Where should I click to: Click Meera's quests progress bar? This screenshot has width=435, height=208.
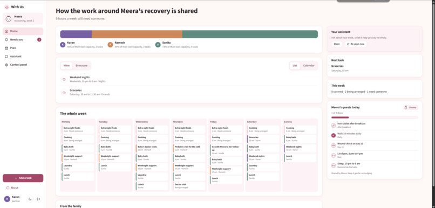pos(375,117)
